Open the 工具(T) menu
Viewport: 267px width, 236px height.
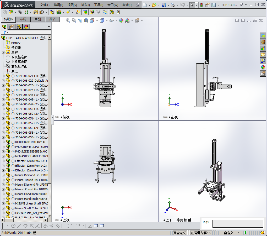tap(99, 5)
